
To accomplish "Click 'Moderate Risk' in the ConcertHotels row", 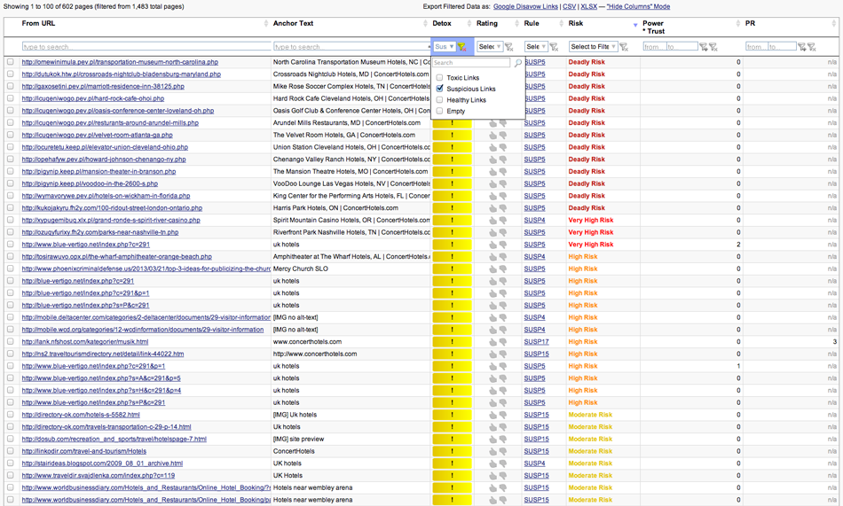I will 590,451.
